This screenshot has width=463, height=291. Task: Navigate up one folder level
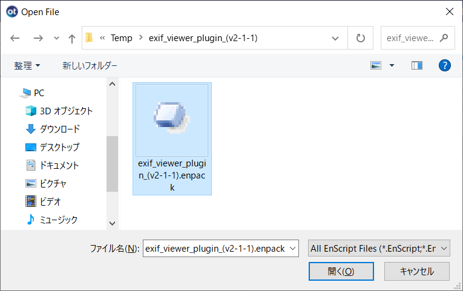(x=72, y=38)
